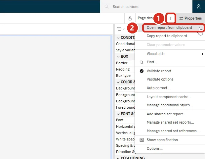Viewport: 205px width, 159px height.
Task: Click Validate report menu item
Action: click(x=170, y=71)
